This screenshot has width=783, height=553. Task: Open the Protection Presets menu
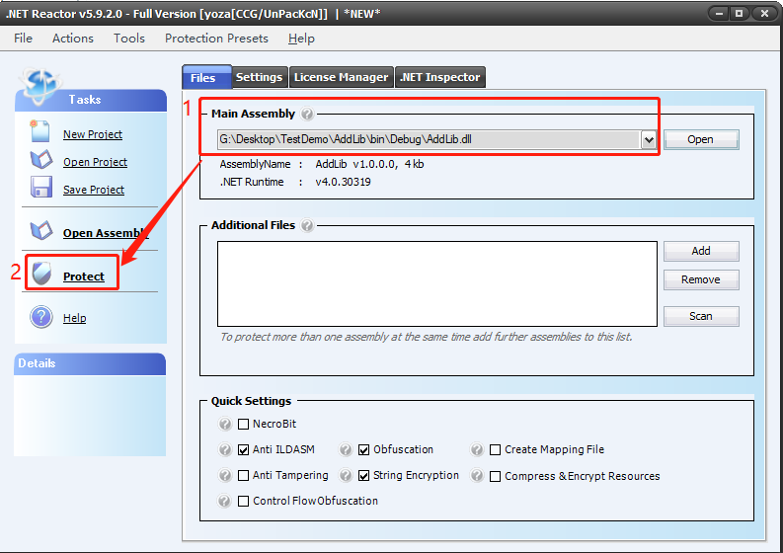tap(216, 39)
